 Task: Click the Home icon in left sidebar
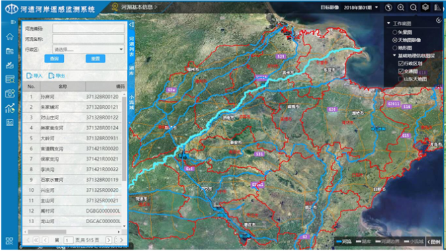9,37
